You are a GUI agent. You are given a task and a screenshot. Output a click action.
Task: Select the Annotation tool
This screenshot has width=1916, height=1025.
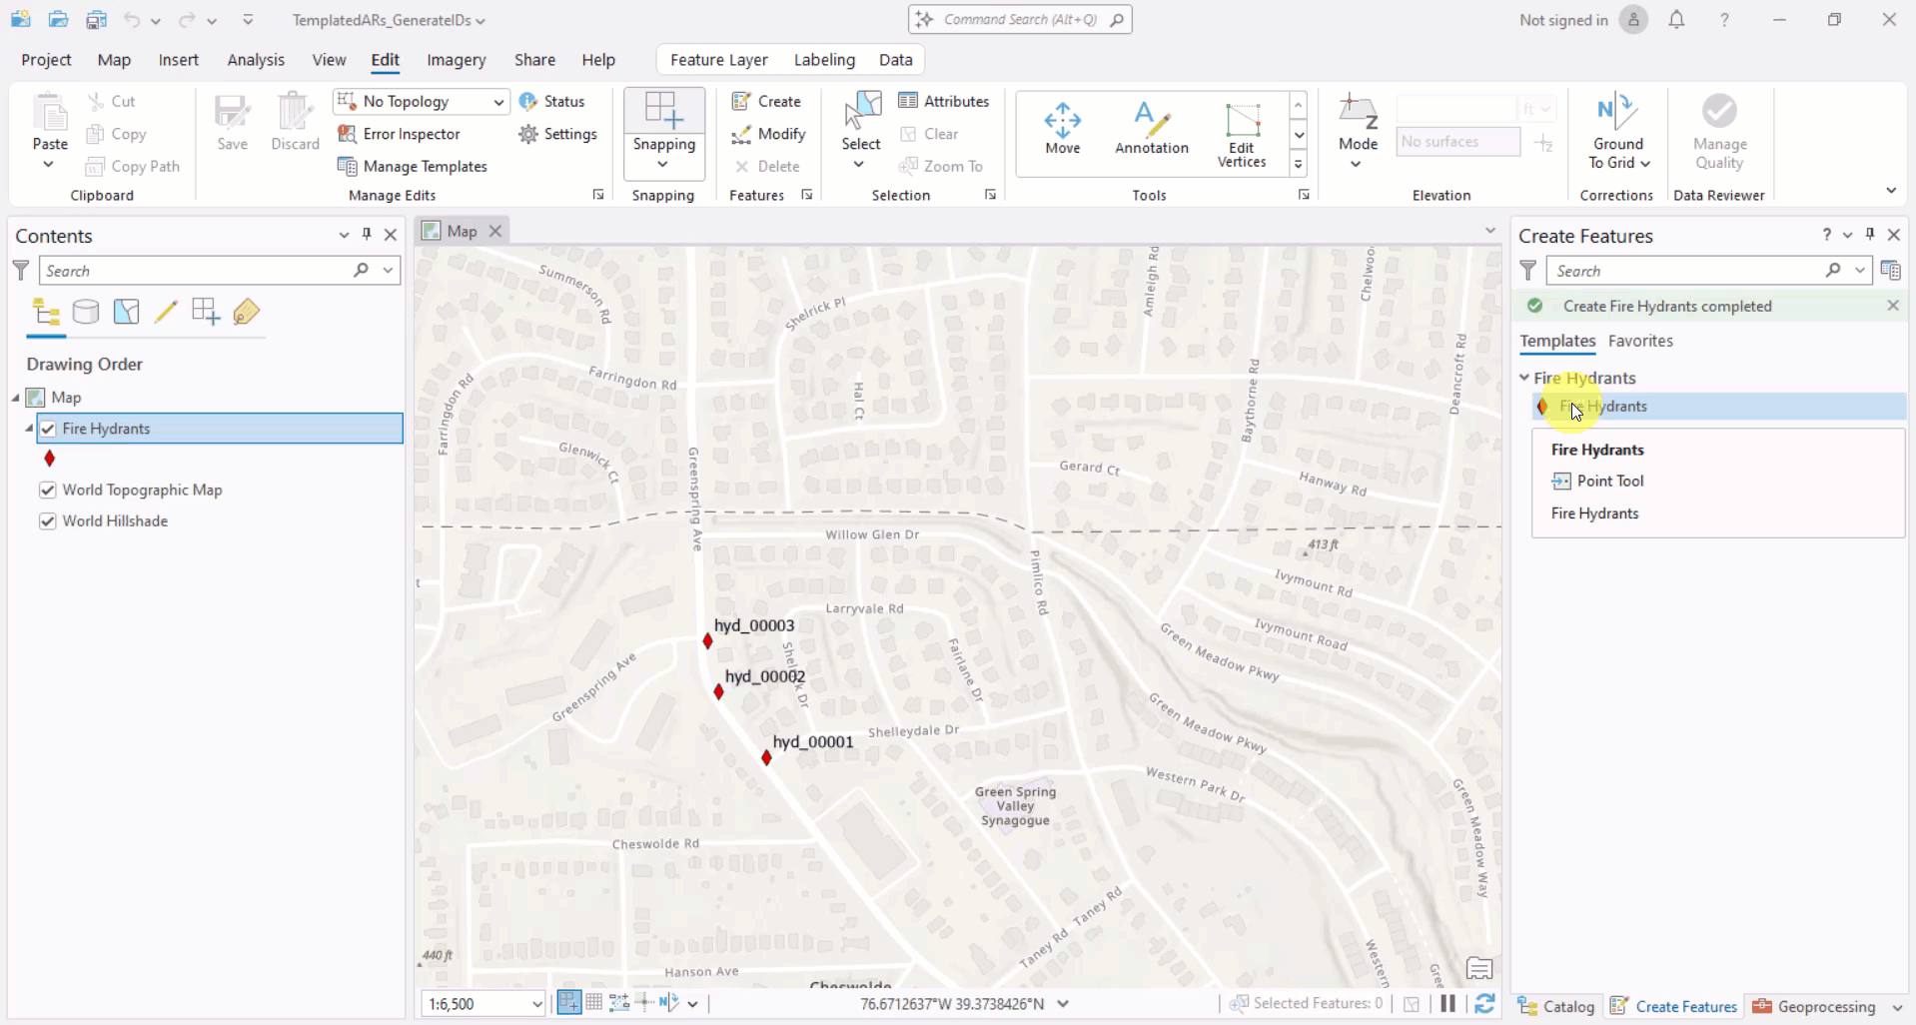[1152, 128]
